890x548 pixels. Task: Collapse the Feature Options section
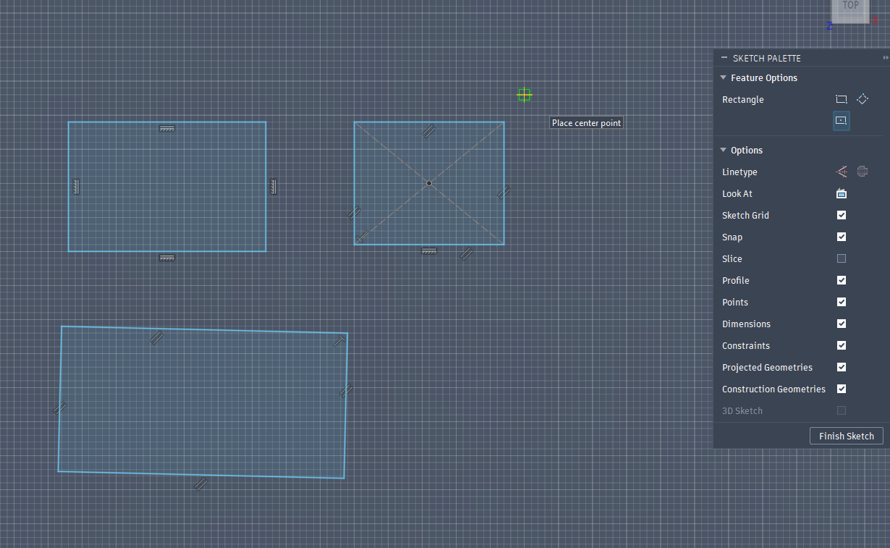pyautogui.click(x=723, y=77)
